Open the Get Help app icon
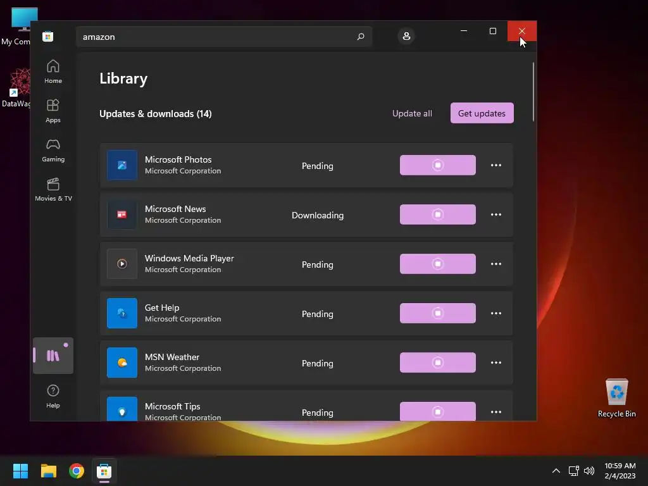 [122, 313]
